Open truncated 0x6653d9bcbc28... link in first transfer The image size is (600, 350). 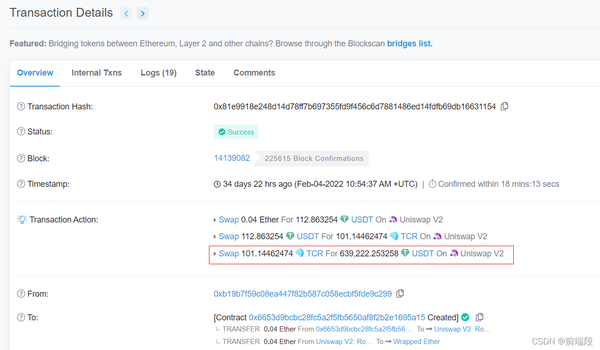click(364, 329)
